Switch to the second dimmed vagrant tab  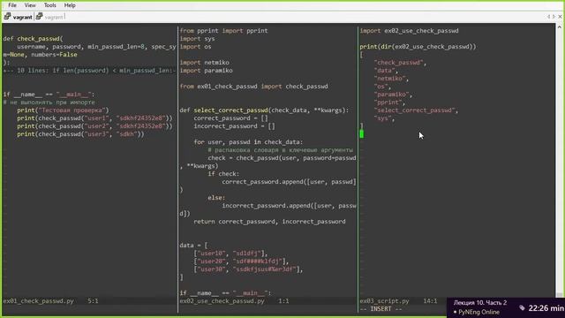(50, 17)
